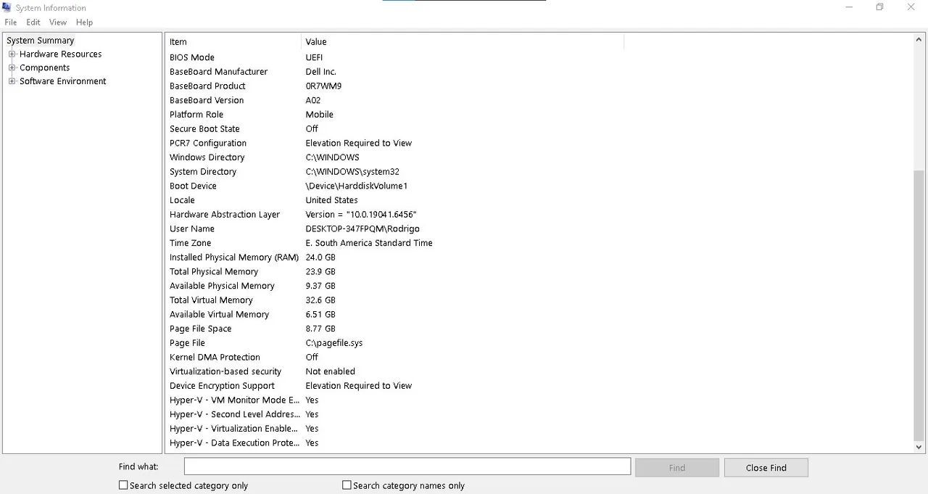Select the Software Environment tree item

62,81
